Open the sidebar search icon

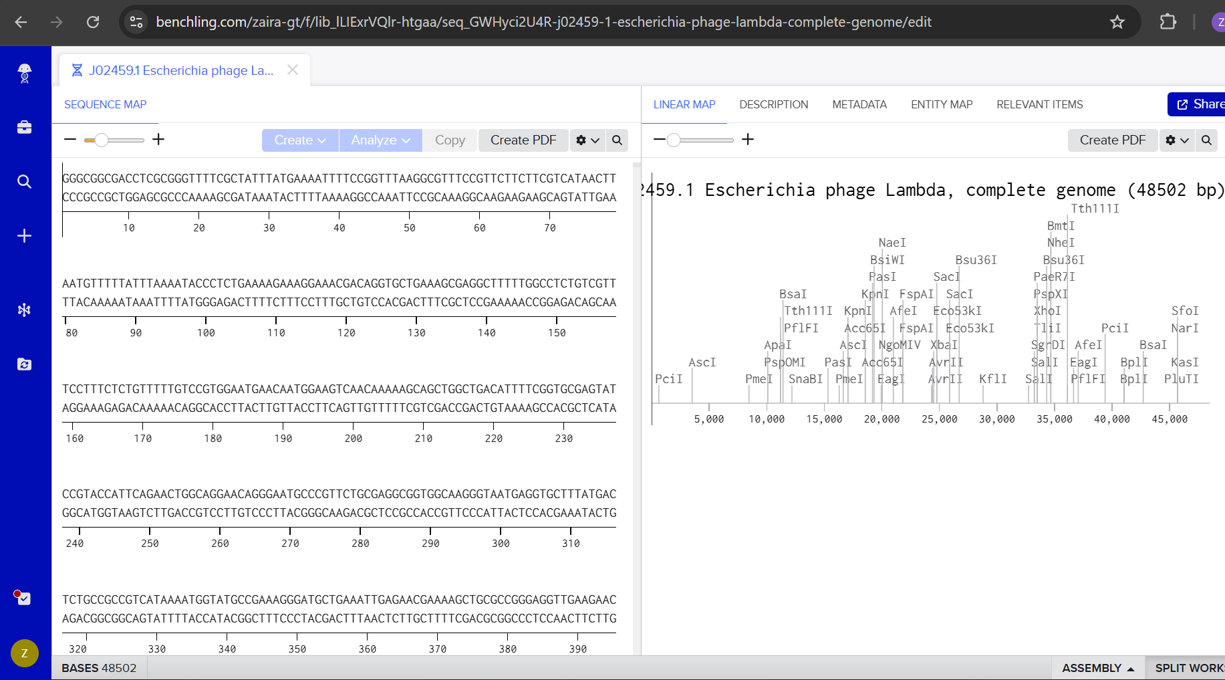tap(25, 181)
